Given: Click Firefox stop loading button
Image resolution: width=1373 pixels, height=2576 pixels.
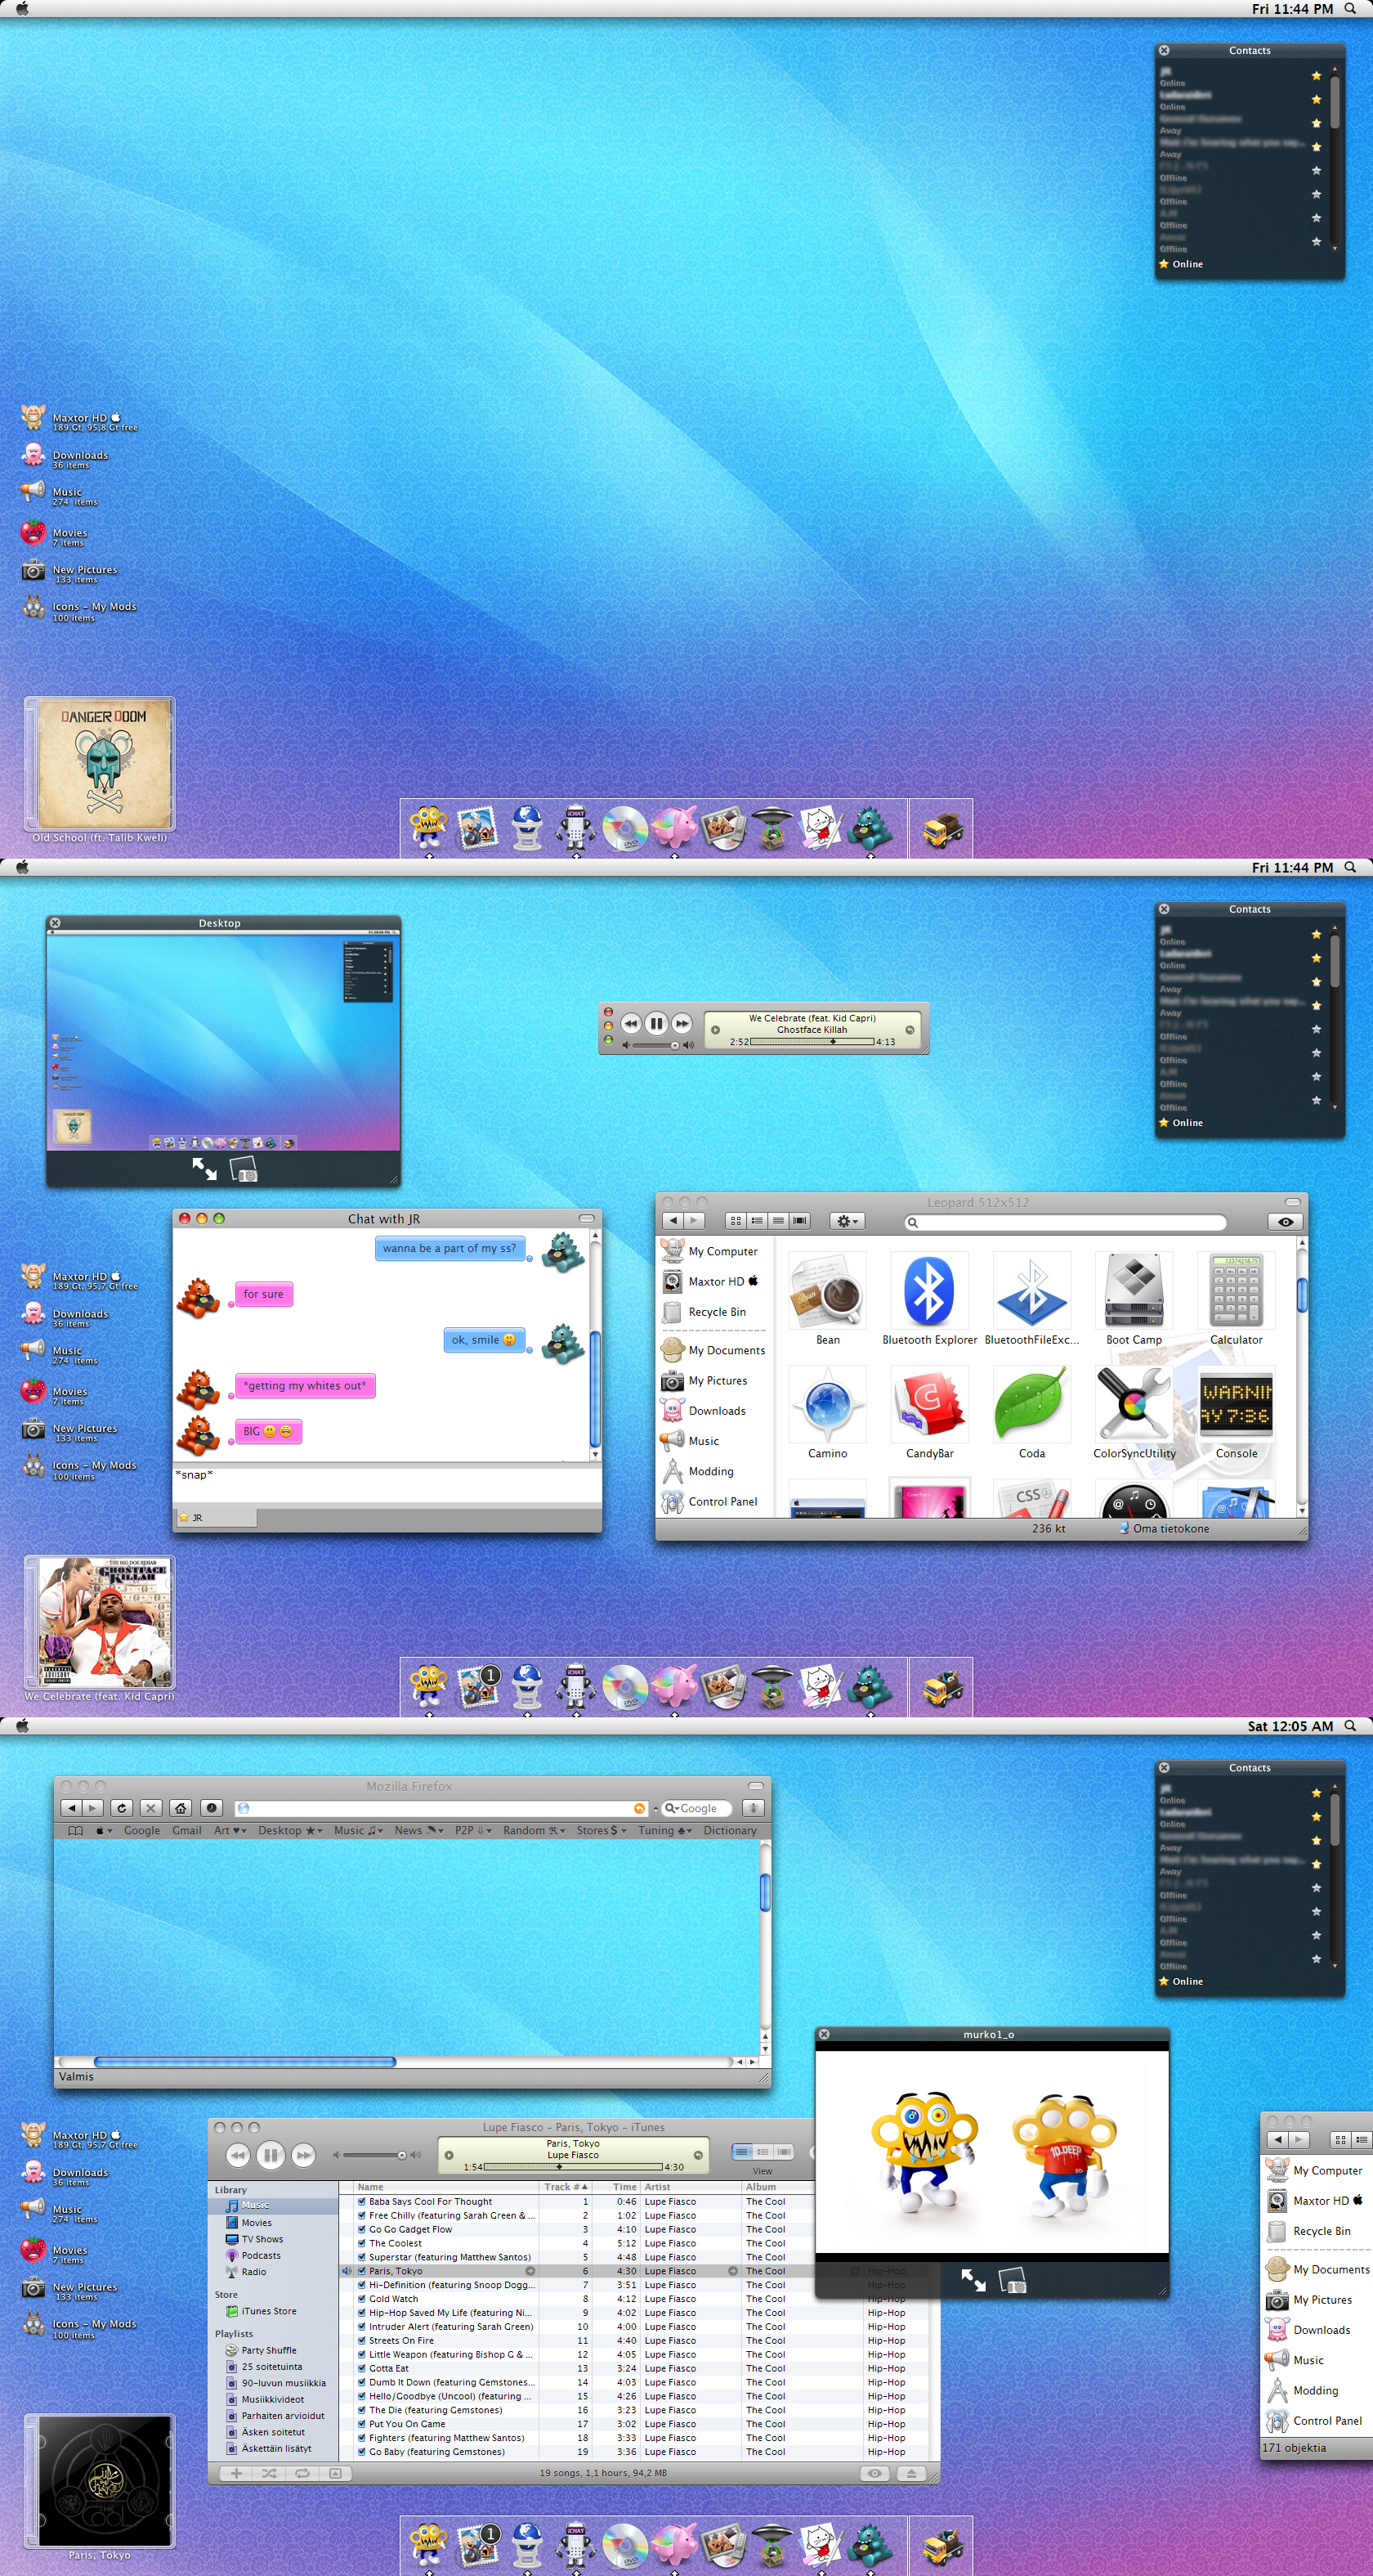Looking at the screenshot, I should pyautogui.click(x=151, y=1808).
